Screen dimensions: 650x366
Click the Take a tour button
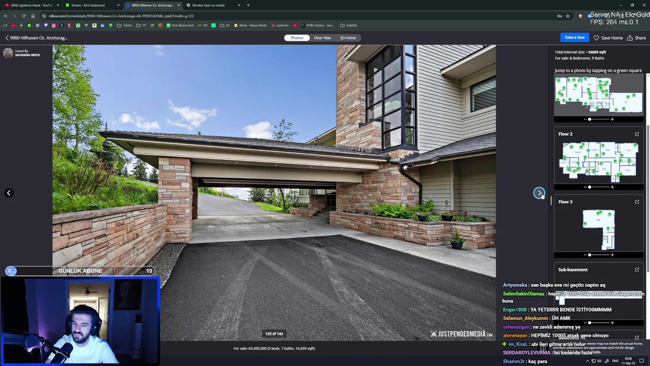(575, 38)
